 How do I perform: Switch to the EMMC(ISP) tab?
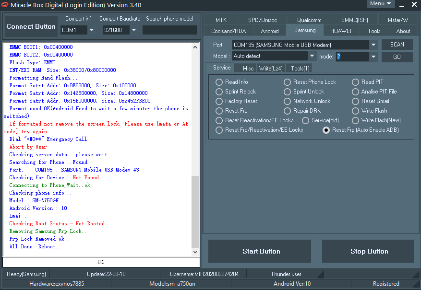(x=354, y=20)
